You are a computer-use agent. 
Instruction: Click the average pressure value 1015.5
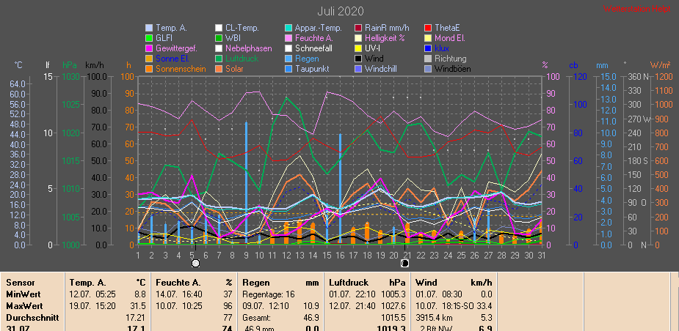coord(393,318)
